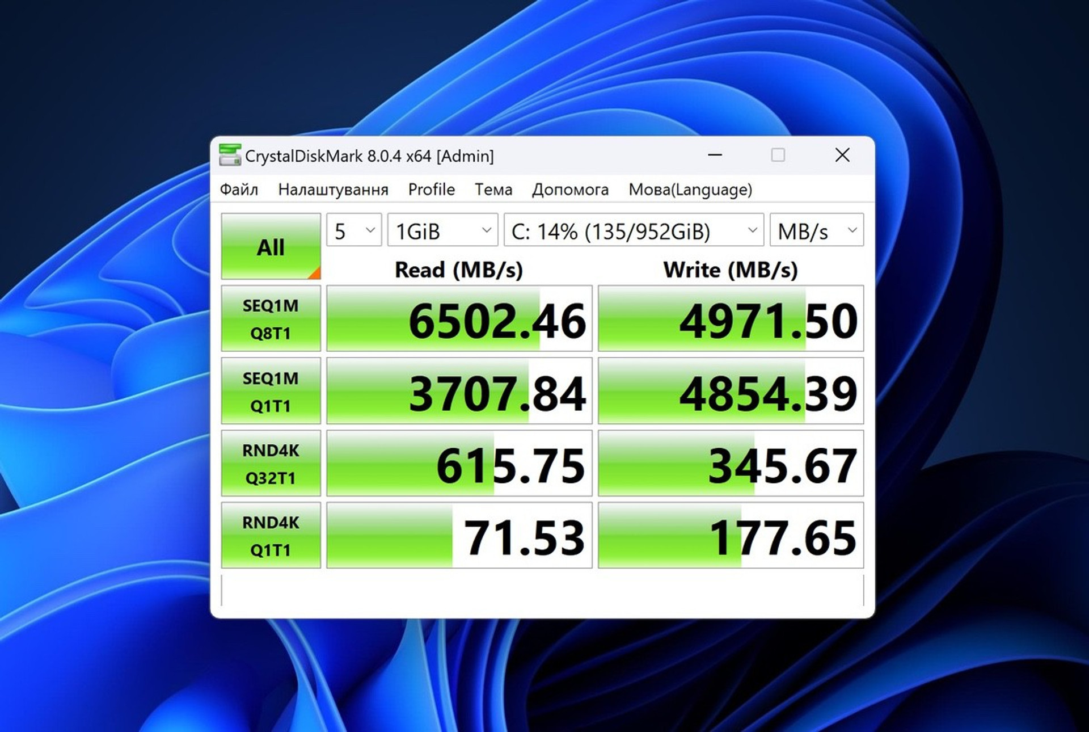
Task: Open the Допомога menu
Action: tap(570, 190)
